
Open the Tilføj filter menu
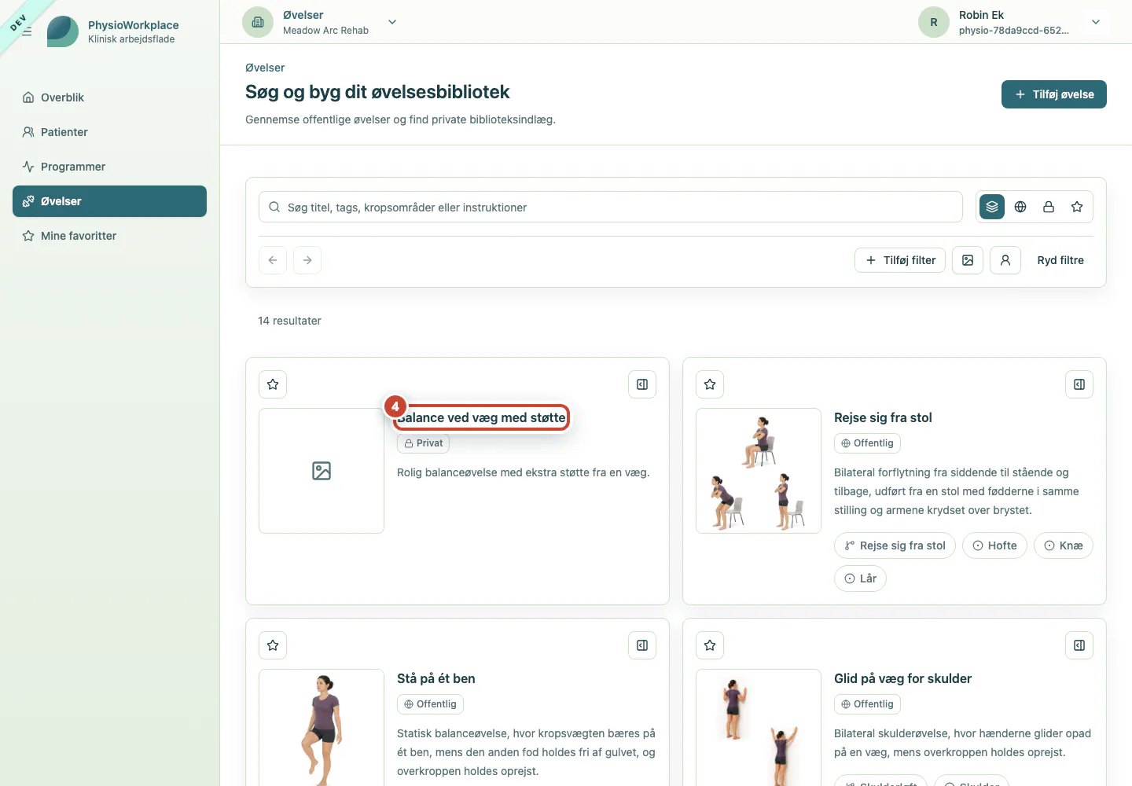[x=900, y=260]
